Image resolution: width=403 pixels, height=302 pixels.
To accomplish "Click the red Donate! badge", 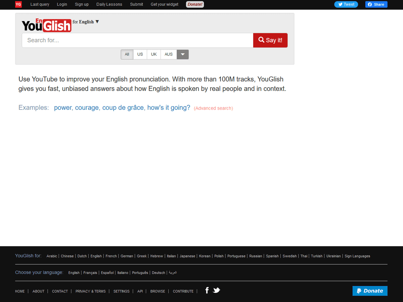I will pos(195,4).
